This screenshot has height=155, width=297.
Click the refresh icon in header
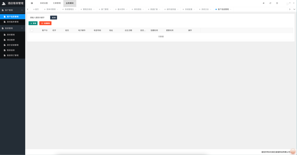(x=270, y=3)
